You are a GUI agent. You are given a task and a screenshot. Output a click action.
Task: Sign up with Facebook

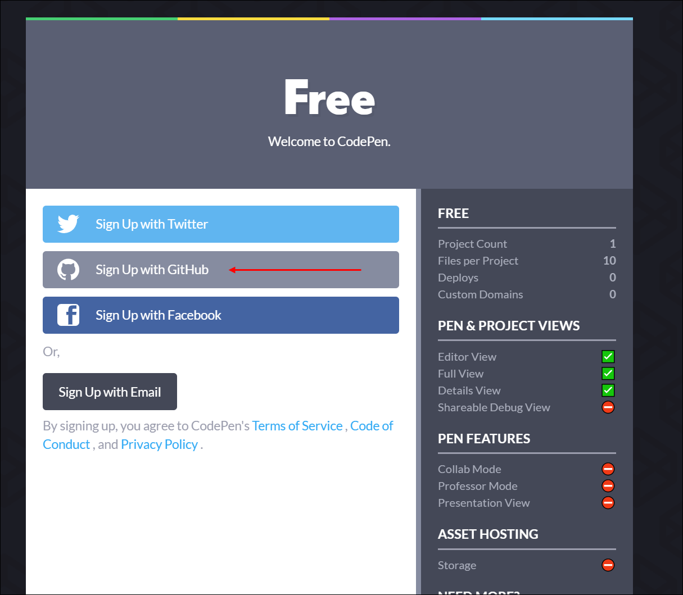[221, 315]
